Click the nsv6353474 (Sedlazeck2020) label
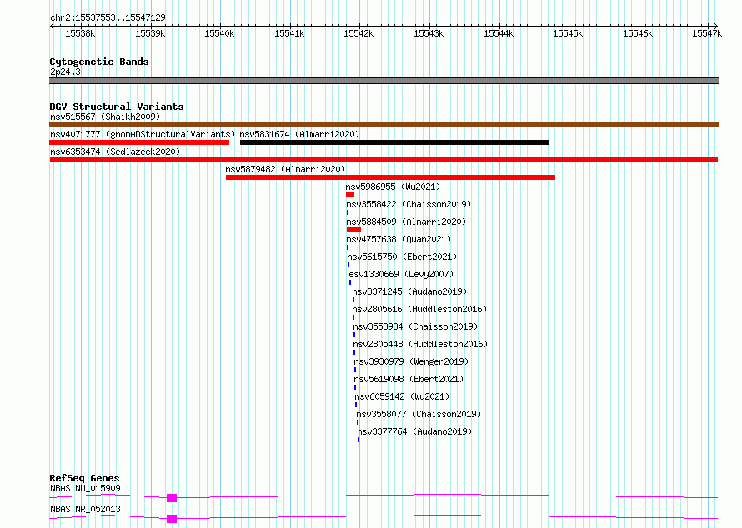 pos(115,152)
